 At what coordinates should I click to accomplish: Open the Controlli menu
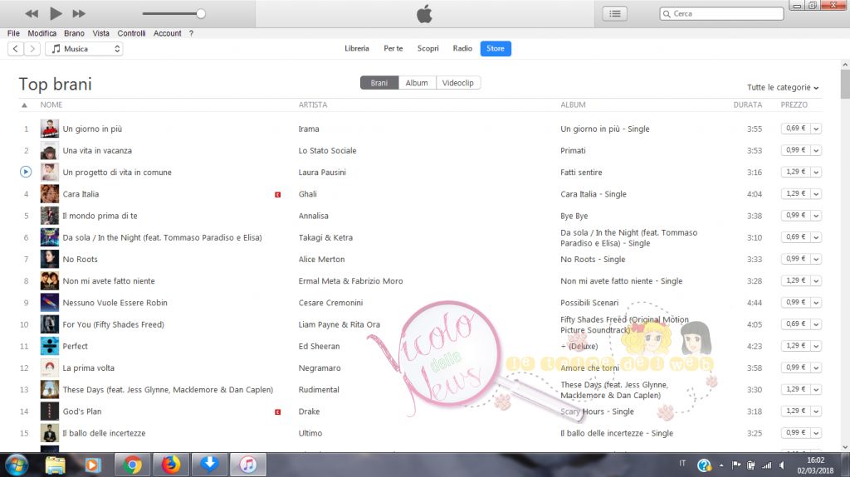click(x=131, y=33)
